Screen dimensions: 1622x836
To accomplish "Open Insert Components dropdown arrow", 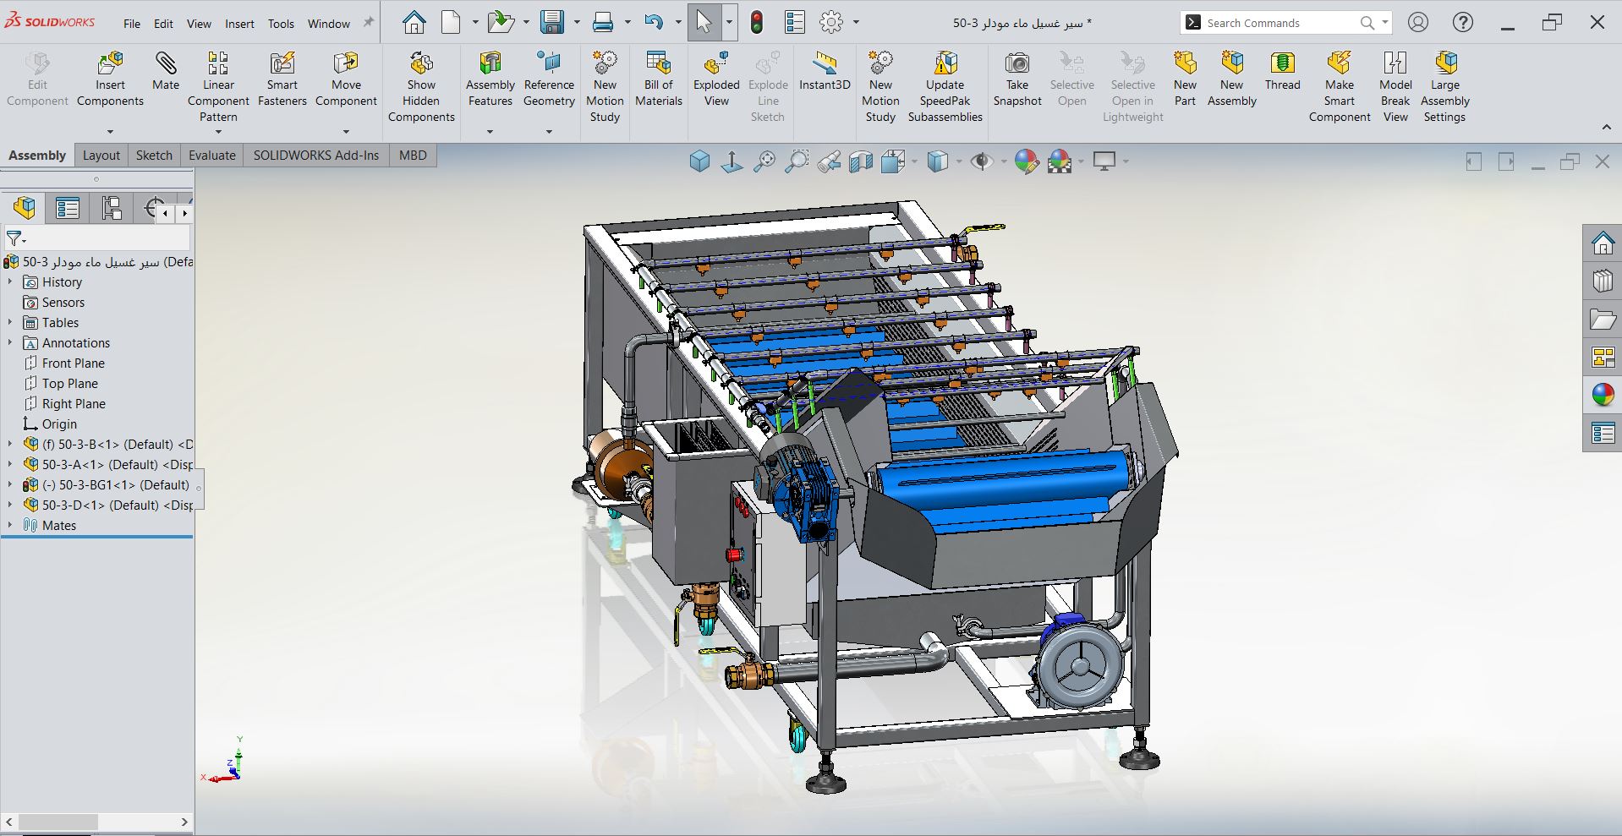I will coord(110,132).
